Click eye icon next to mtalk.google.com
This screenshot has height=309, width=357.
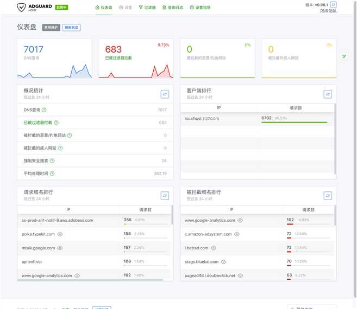tap(60, 248)
